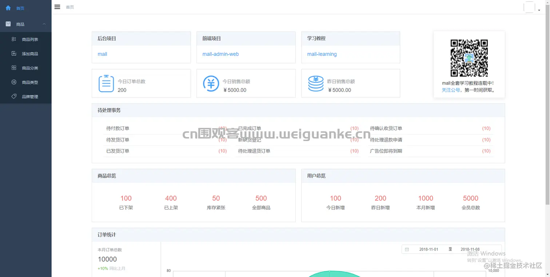Click the 待发货订单 row

click(167, 140)
